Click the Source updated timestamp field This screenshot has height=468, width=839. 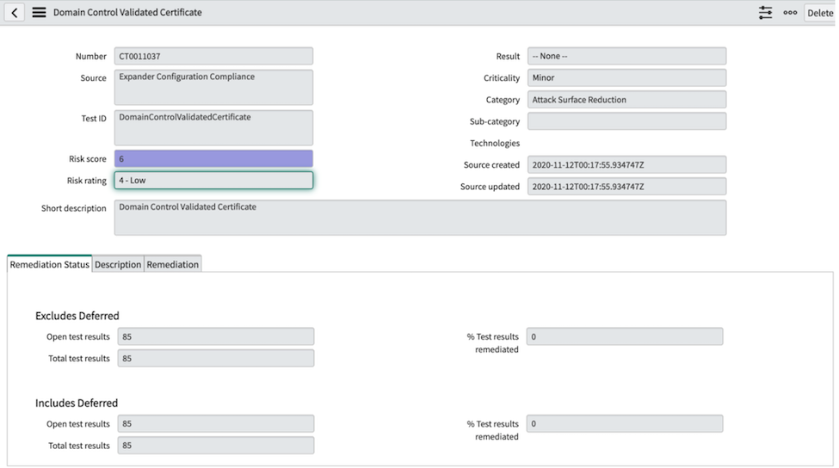point(626,187)
